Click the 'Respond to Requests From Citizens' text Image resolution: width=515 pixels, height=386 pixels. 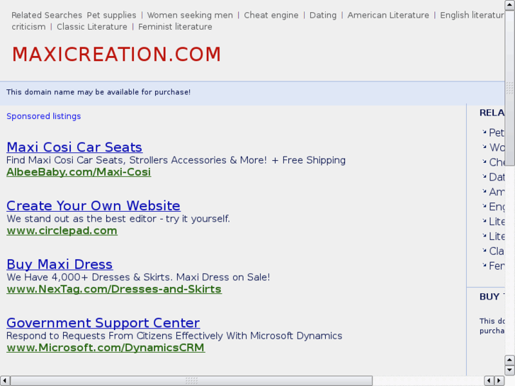(174, 336)
